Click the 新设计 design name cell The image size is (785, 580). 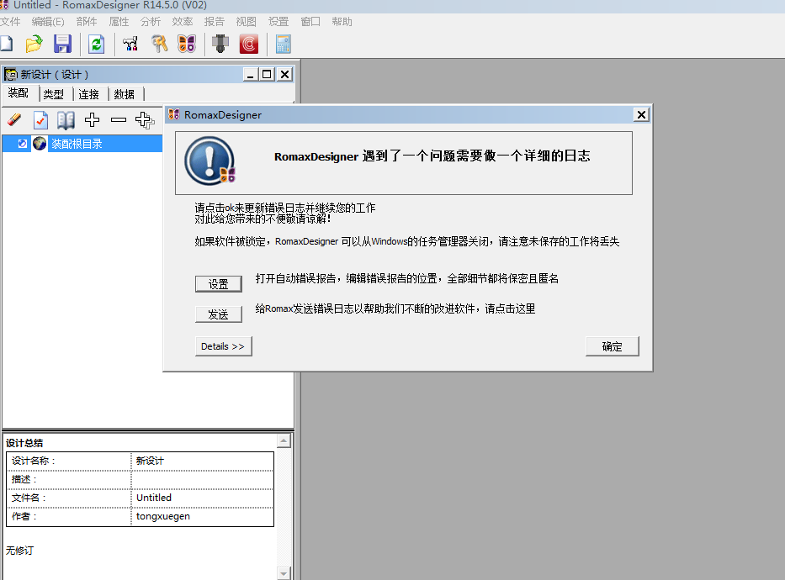(202, 461)
